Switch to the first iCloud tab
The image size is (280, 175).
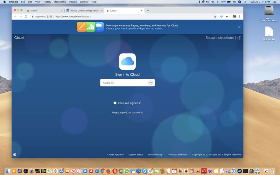[x=44, y=11]
